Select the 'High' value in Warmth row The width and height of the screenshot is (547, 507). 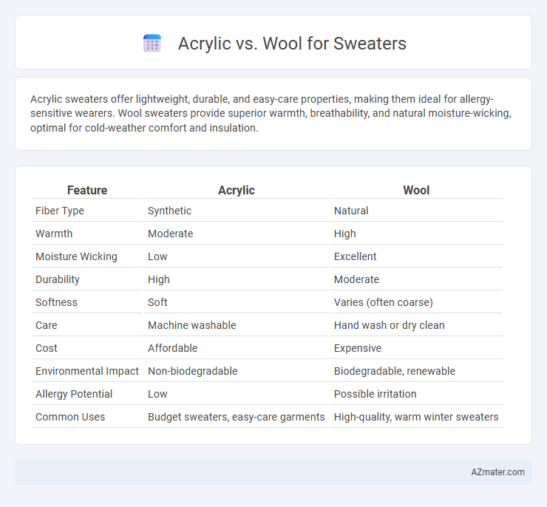[x=345, y=234]
